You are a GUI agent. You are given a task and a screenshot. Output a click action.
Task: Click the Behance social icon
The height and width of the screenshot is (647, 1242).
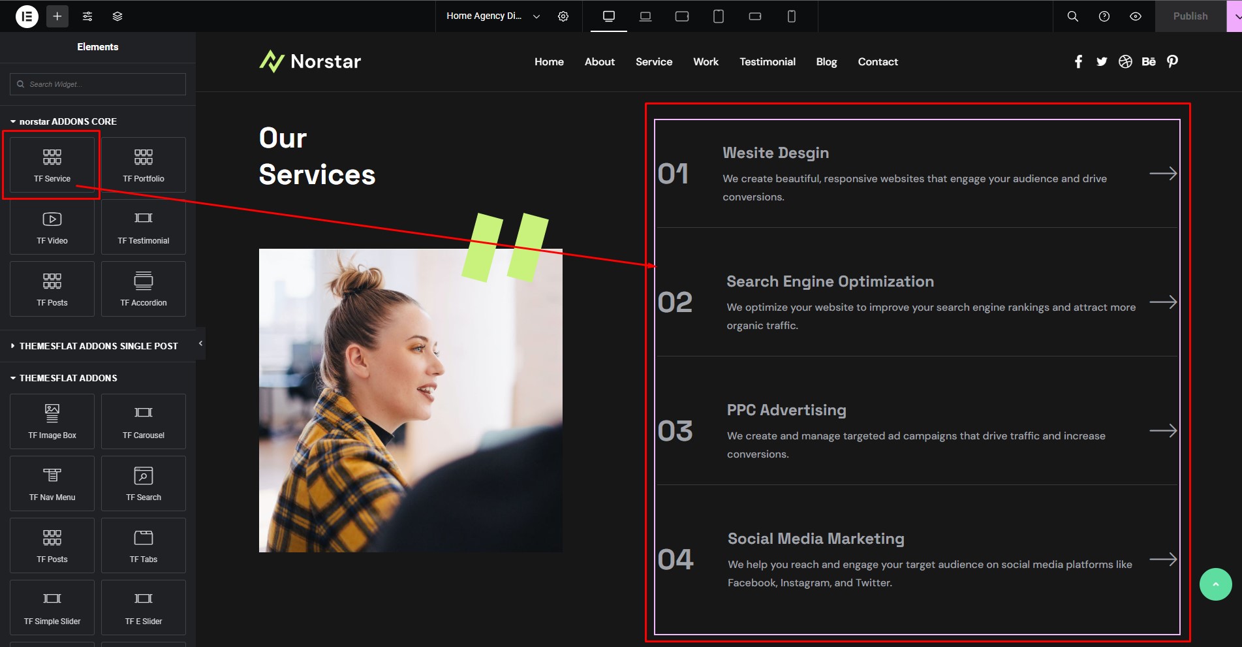coord(1149,61)
